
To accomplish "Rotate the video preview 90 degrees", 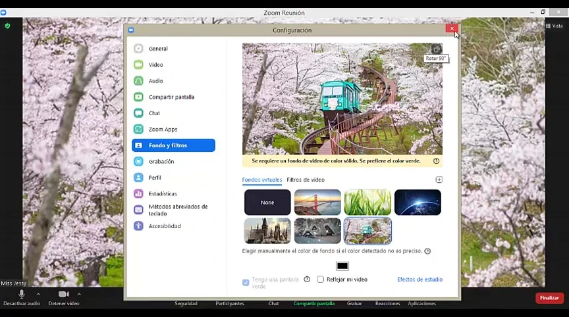I will [x=435, y=49].
